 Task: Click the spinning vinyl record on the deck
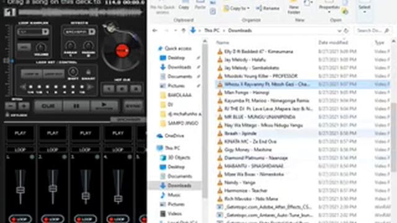pos(122,51)
